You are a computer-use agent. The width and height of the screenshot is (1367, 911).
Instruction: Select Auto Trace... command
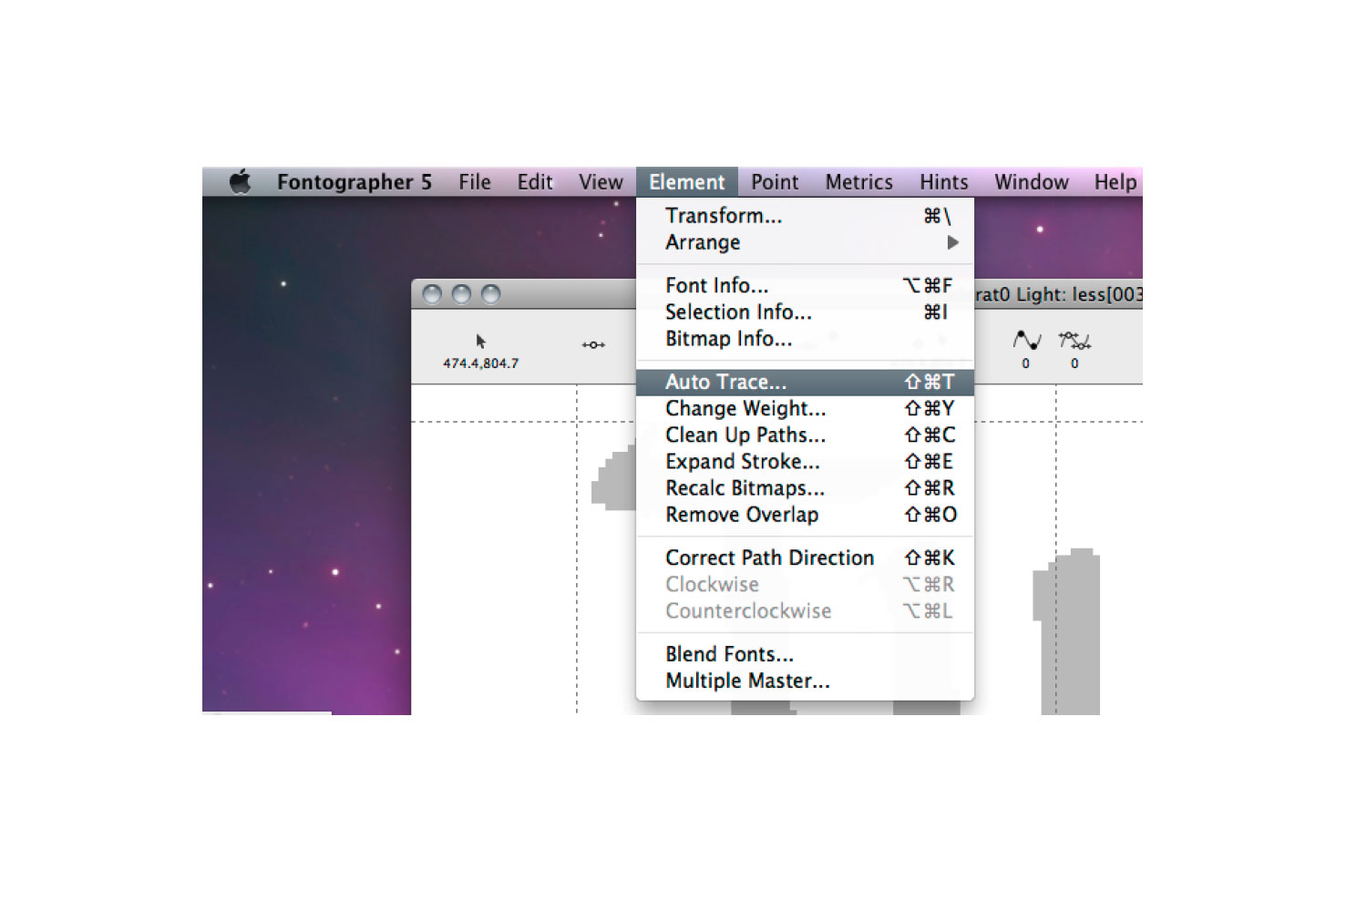pyautogui.click(x=805, y=382)
